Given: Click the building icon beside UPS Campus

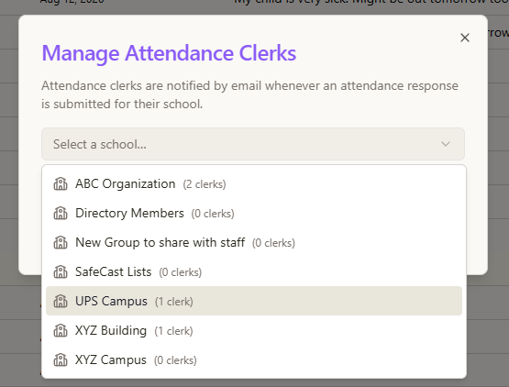Looking at the screenshot, I should tap(61, 301).
